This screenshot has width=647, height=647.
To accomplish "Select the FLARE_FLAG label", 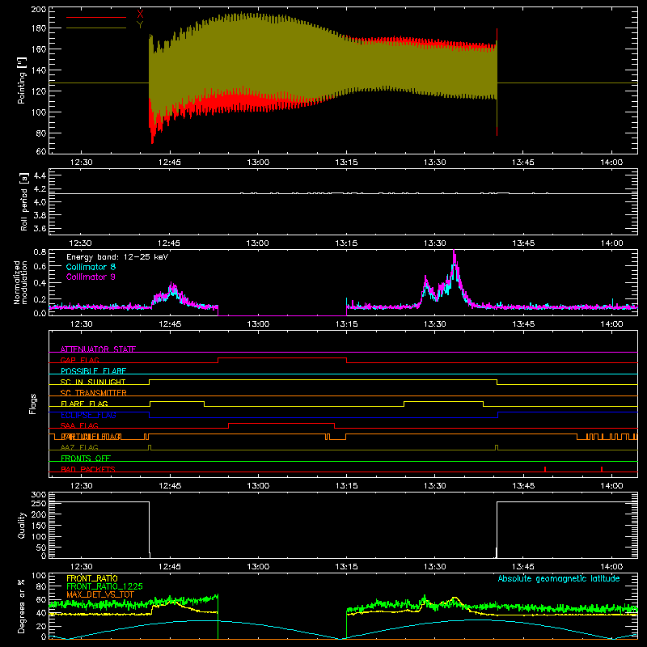I will click(84, 404).
